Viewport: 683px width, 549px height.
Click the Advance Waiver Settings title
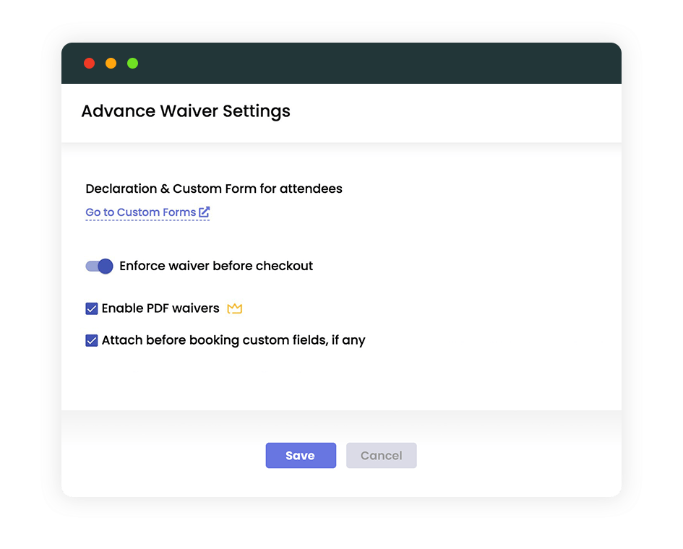tap(186, 111)
